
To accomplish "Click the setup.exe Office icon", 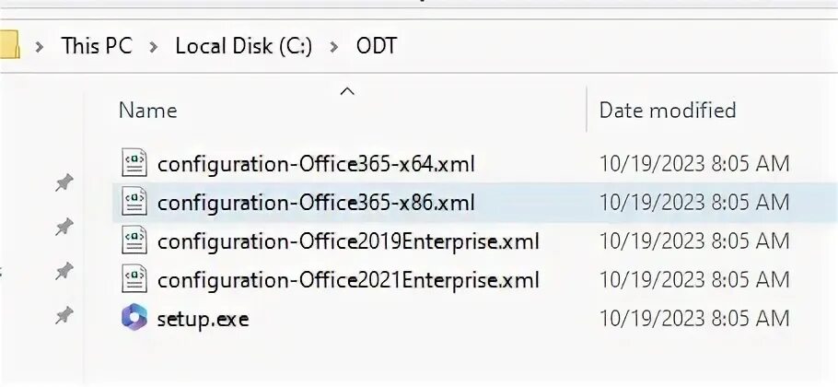I will [x=134, y=318].
